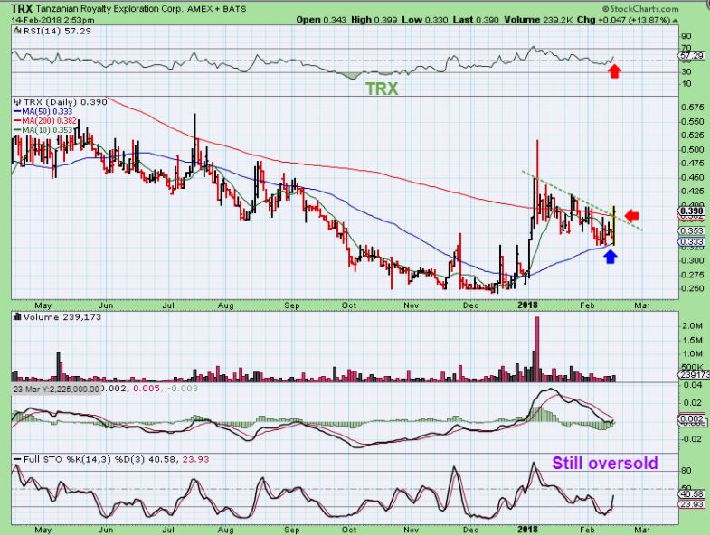This screenshot has width=710, height=535.
Task: Click the 14-Feb-2018 2:53pm timestamp
Action: [53, 20]
